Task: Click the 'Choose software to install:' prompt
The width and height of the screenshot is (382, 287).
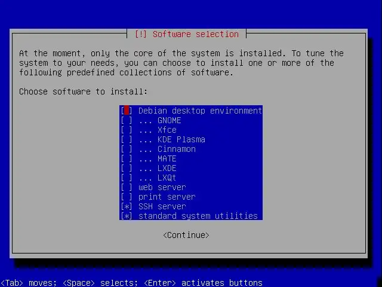Action: click(84, 91)
